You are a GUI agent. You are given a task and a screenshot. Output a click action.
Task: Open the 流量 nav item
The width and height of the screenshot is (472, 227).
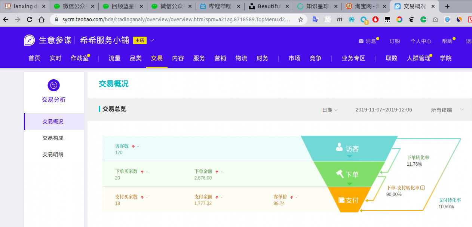coord(114,58)
